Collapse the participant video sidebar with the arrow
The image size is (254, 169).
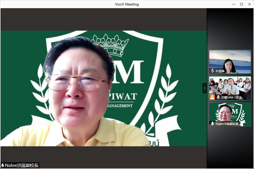pos(205,88)
